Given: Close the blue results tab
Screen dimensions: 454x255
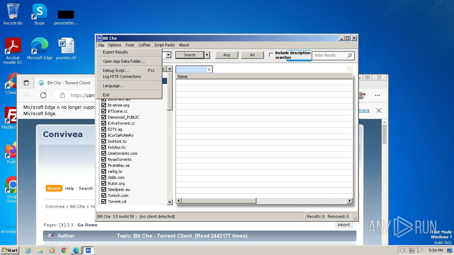Looking at the screenshot, I should pyautogui.click(x=209, y=69).
